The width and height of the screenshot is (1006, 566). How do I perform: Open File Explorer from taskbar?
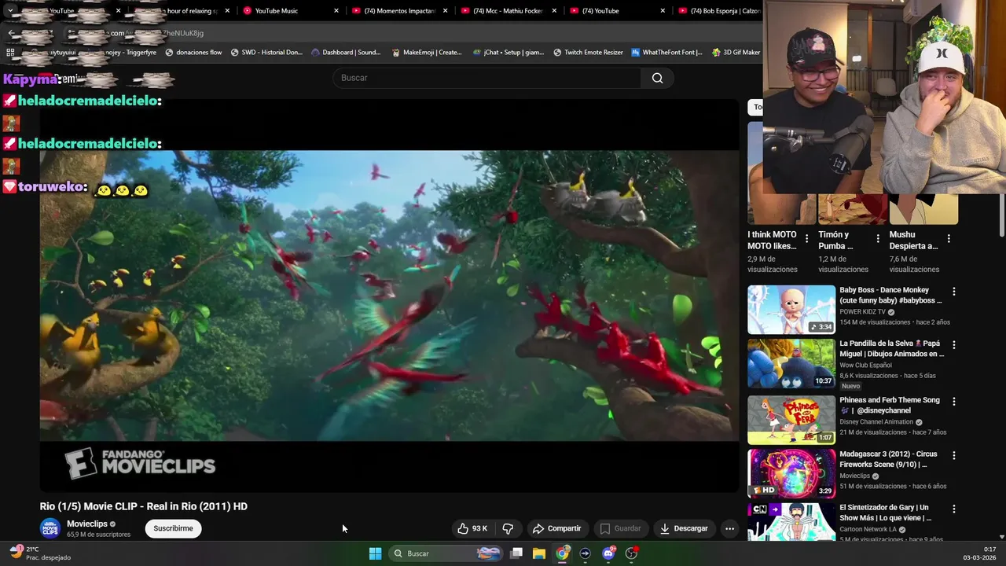click(x=539, y=553)
